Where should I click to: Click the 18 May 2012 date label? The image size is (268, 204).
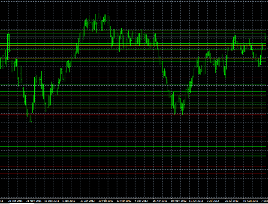pos(179,201)
